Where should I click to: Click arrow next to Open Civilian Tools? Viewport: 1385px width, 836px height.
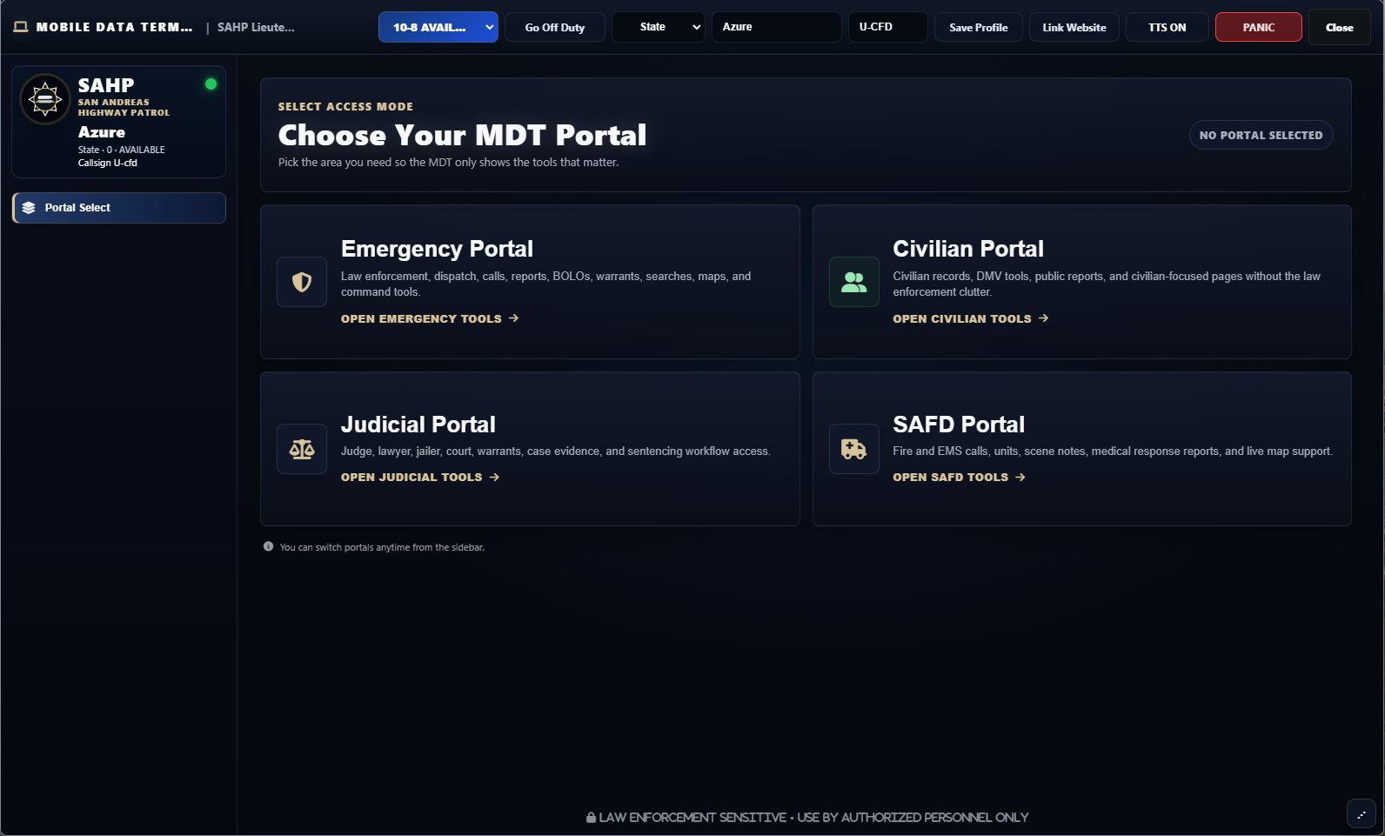(x=1043, y=318)
